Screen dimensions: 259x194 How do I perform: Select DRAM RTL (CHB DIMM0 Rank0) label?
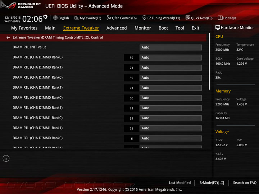tap(38, 98)
